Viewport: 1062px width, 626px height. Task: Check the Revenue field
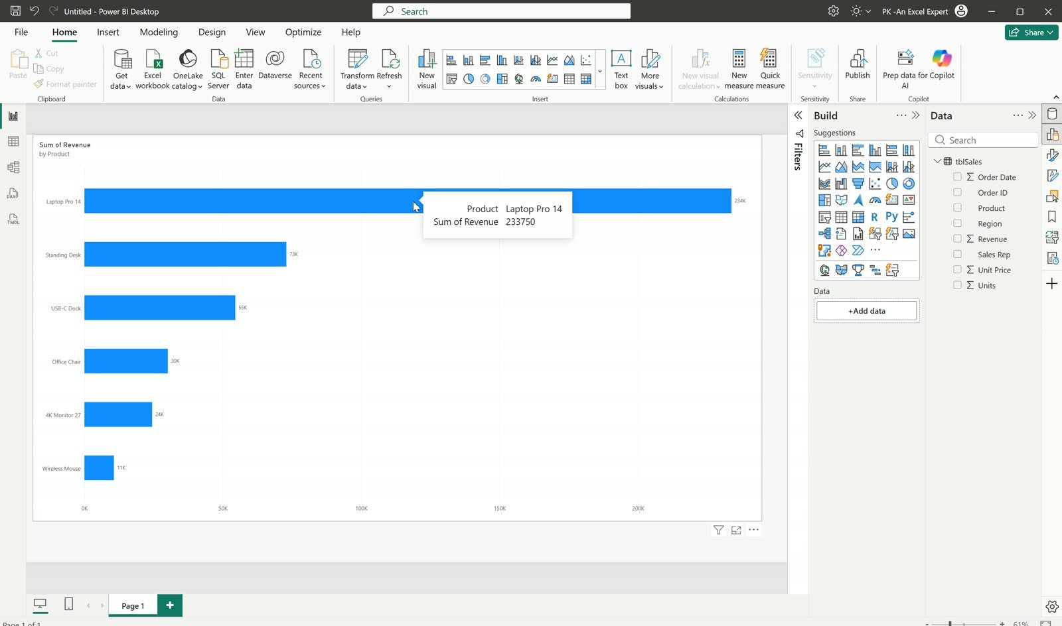point(957,239)
